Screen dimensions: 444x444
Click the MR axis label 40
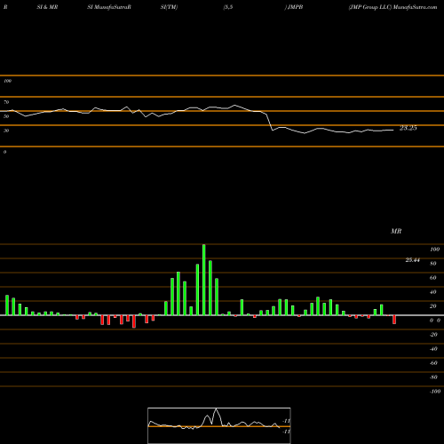433,292
